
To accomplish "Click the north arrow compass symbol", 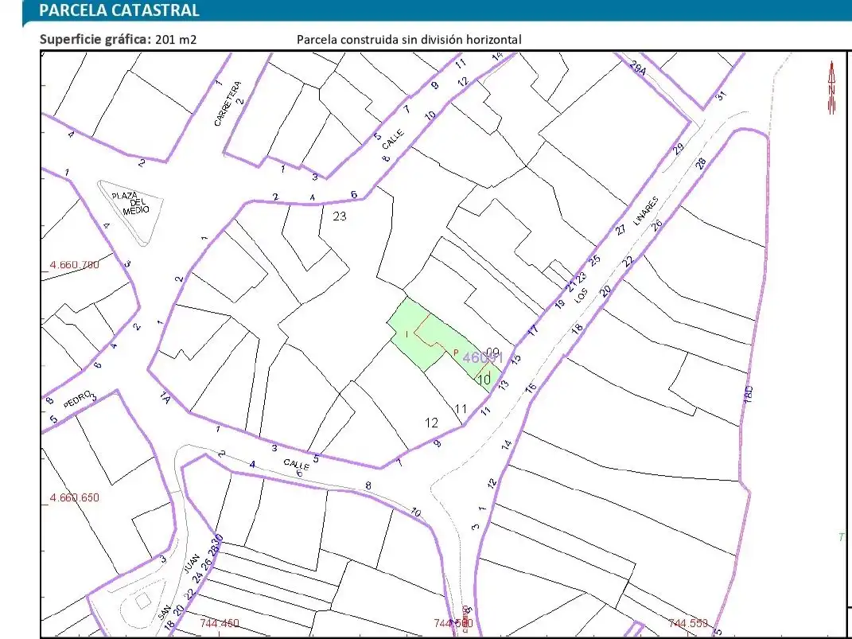I will coord(831,88).
